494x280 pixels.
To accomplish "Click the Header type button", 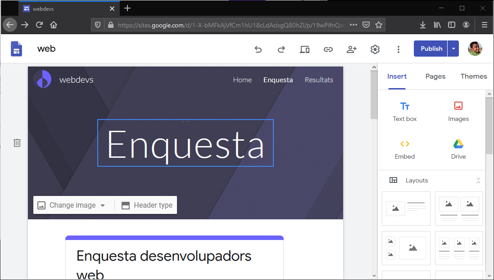I will pos(147,205).
